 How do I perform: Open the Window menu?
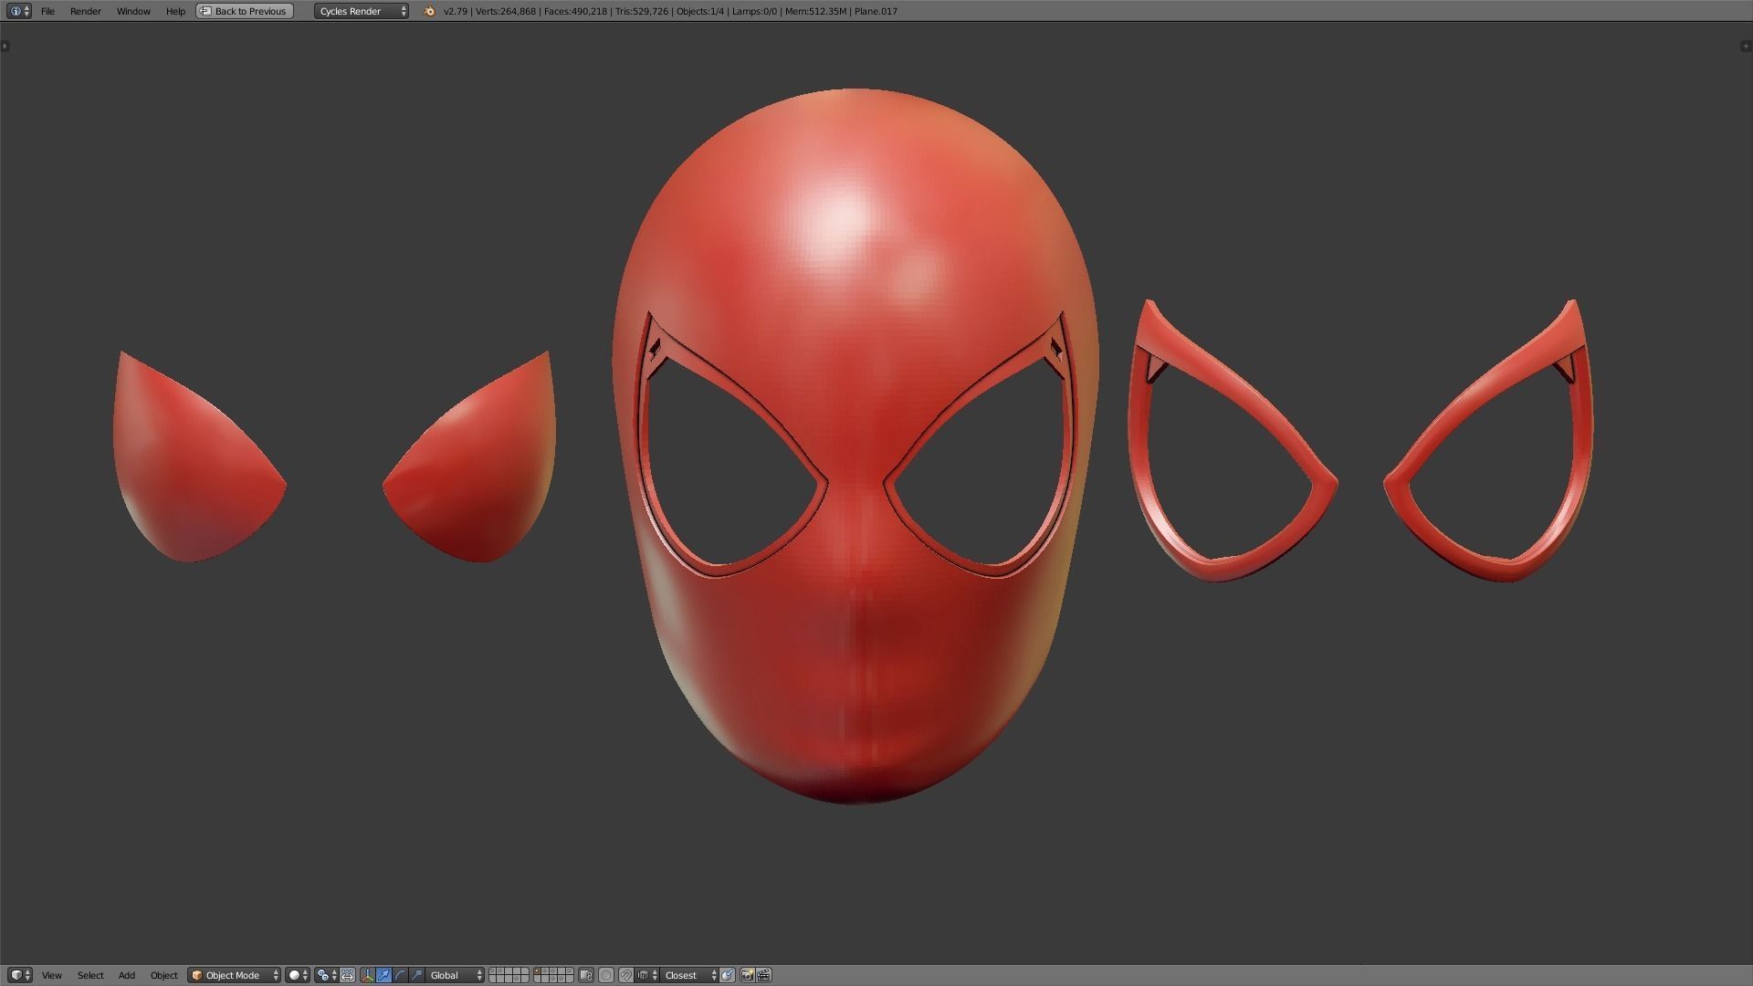click(x=133, y=11)
